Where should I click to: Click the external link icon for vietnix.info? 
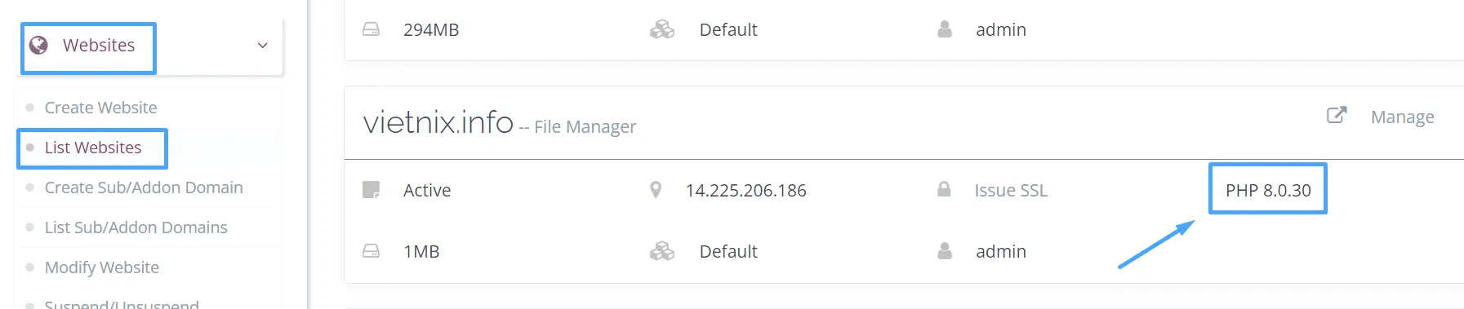click(x=1337, y=115)
